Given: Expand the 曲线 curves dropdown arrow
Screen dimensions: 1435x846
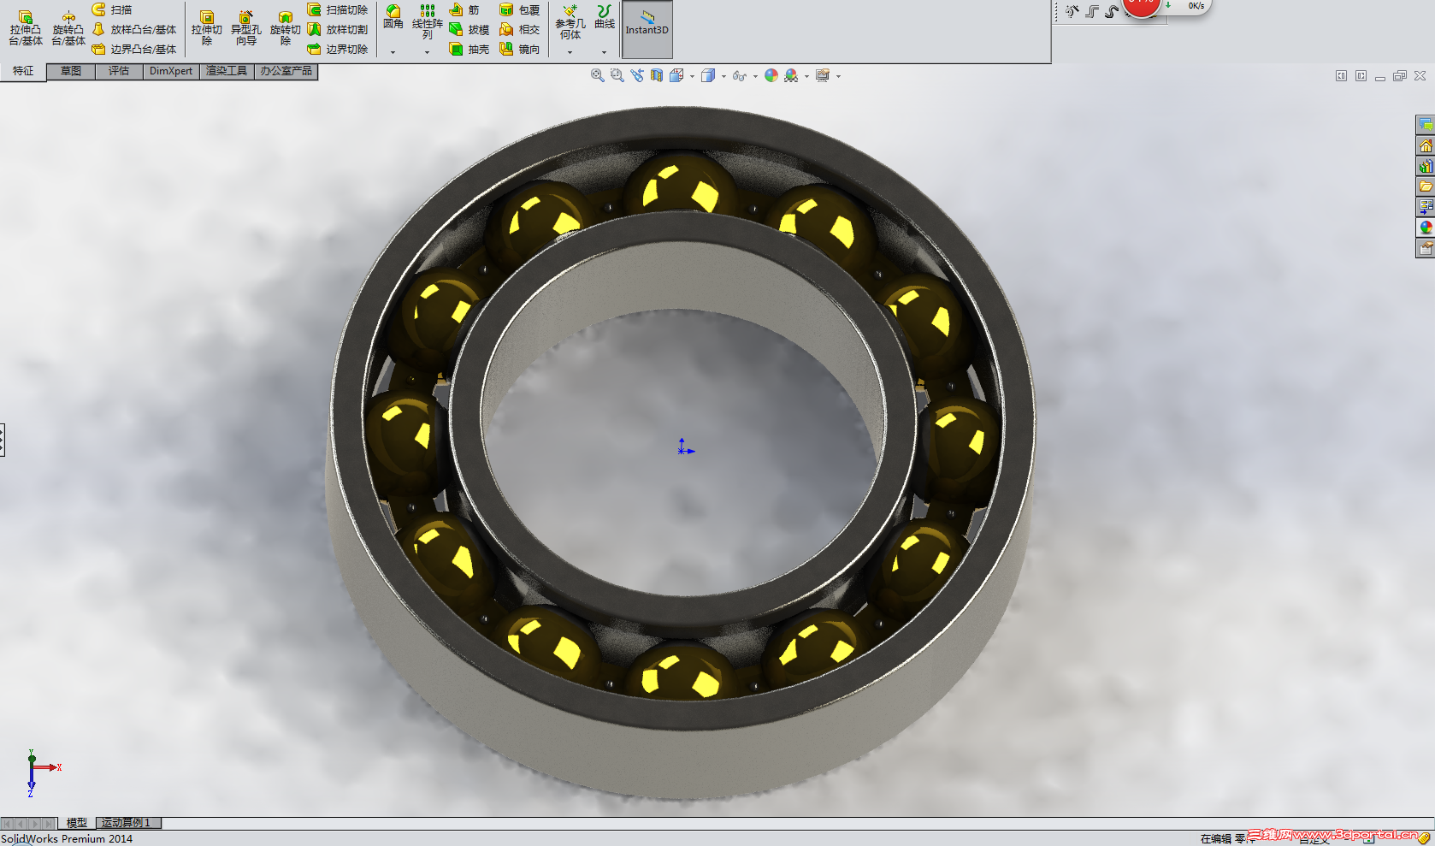Looking at the screenshot, I should (605, 52).
